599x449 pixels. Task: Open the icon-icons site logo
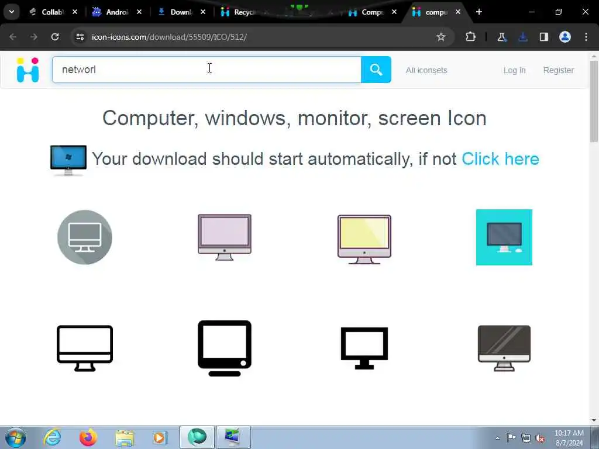(28, 70)
